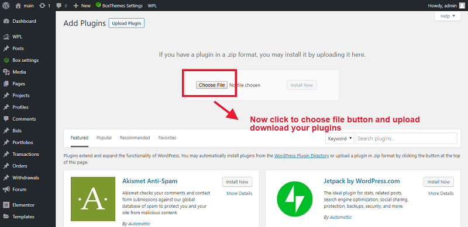Open the Jetpack plugin logo thumbnail
Viewport: 468px width, 227px height.
click(295, 199)
